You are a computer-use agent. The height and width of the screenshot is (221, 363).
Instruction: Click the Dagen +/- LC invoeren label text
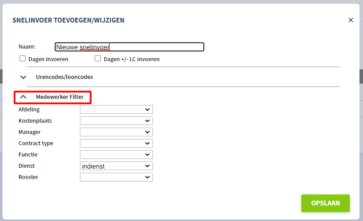coord(131,59)
